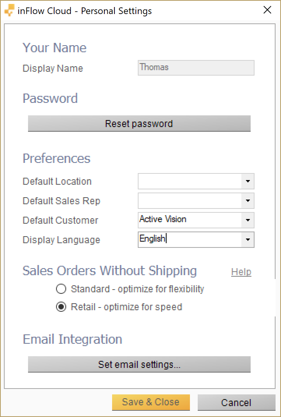
Task: Select the Retail radio button
Action: 61,307
